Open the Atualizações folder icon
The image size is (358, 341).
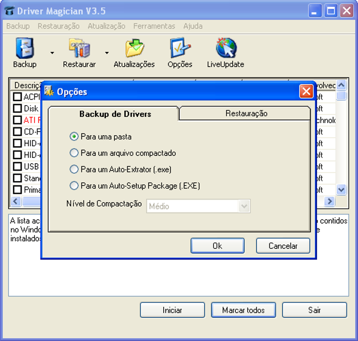pos(134,48)
